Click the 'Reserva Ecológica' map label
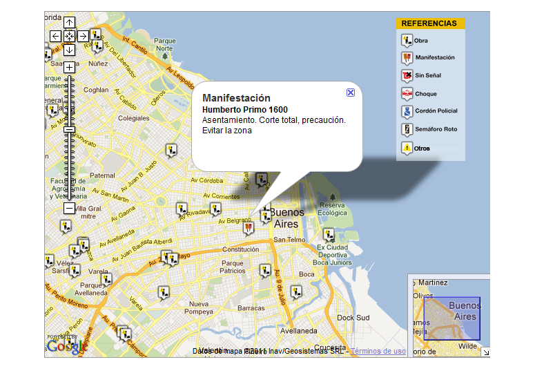Image resolution: width=544 pixels, height=373 pixels. (x=332, y=209)
